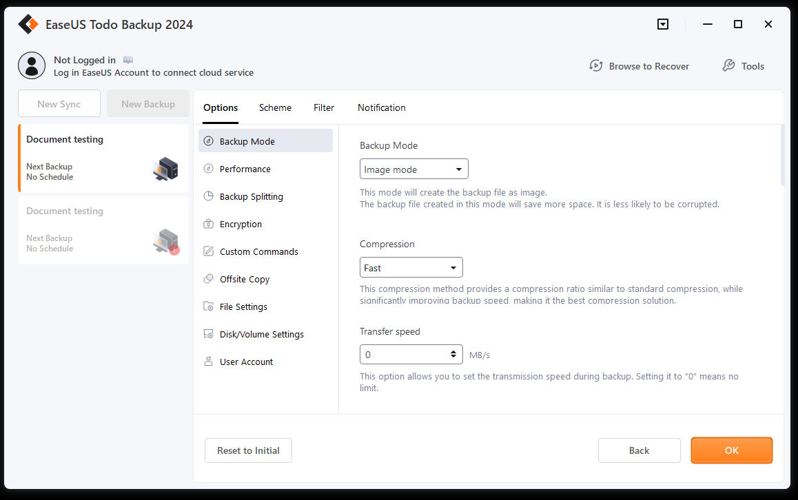Switch to the Notification tab
The image size is (798, 500).
[x=382, y=107]
